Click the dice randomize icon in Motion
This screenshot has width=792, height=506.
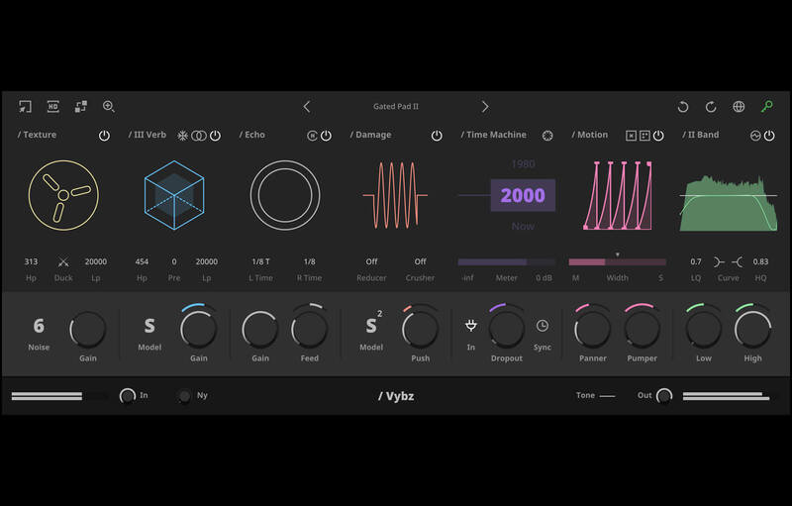pyautogui.click(x=644, y=136)
